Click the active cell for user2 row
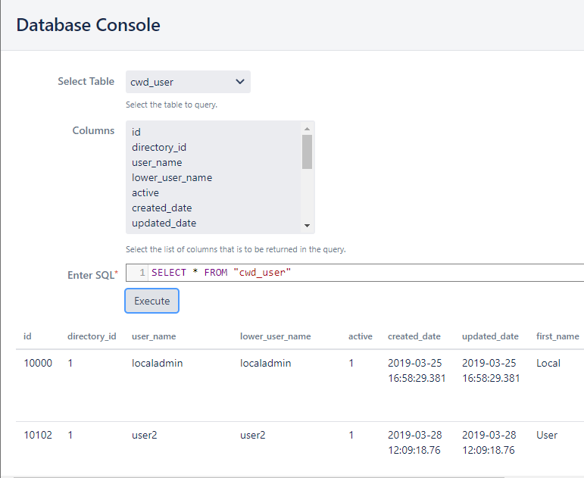This screenshot has height=478, width=584. [351, 435]
